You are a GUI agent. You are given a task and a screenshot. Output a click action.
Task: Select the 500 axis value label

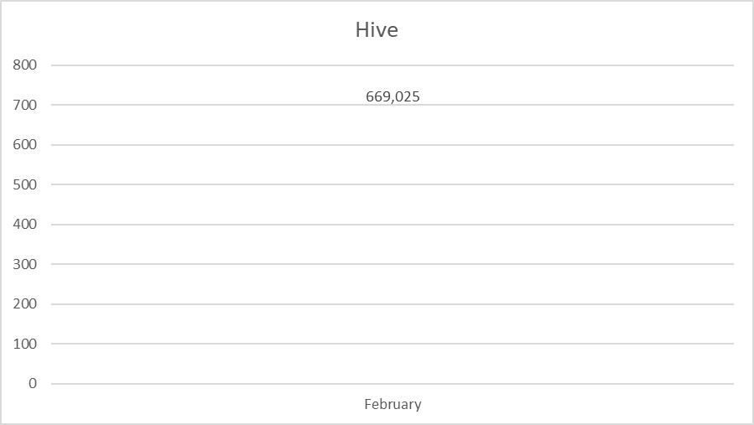tap(24, 184)
